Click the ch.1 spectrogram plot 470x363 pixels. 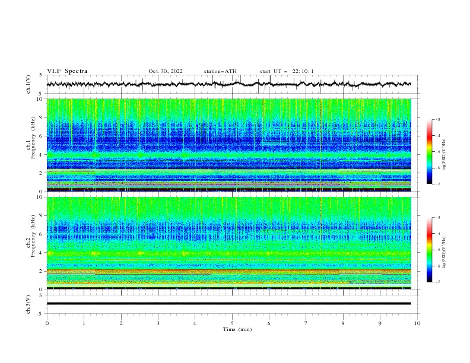229,145
